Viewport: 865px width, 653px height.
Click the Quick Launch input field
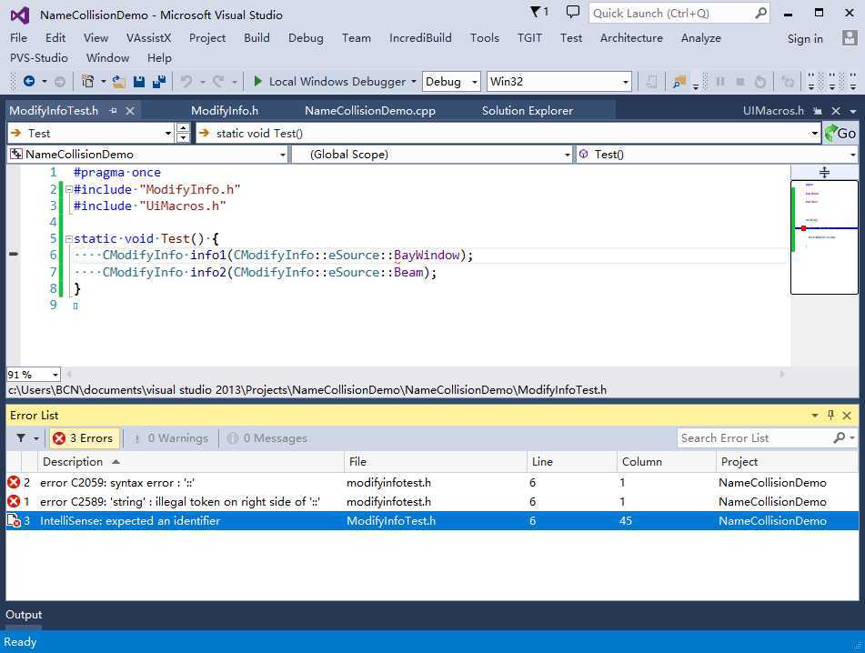pyautogui.click(x=672, y=14)
